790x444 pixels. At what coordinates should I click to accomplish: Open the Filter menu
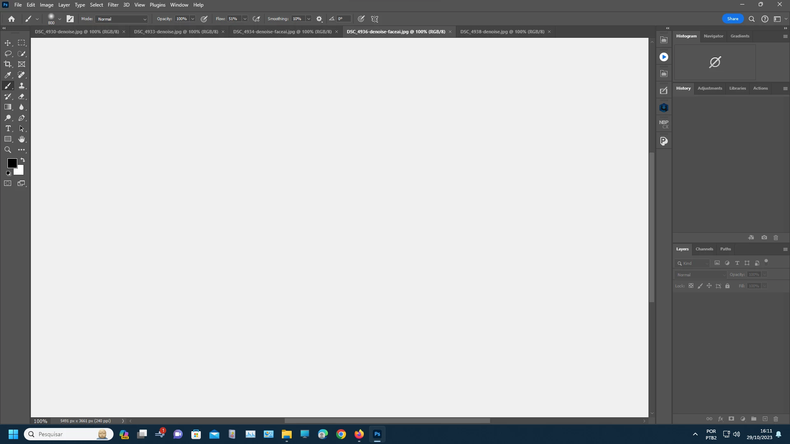pyautogui.click(x=113, y=5)
